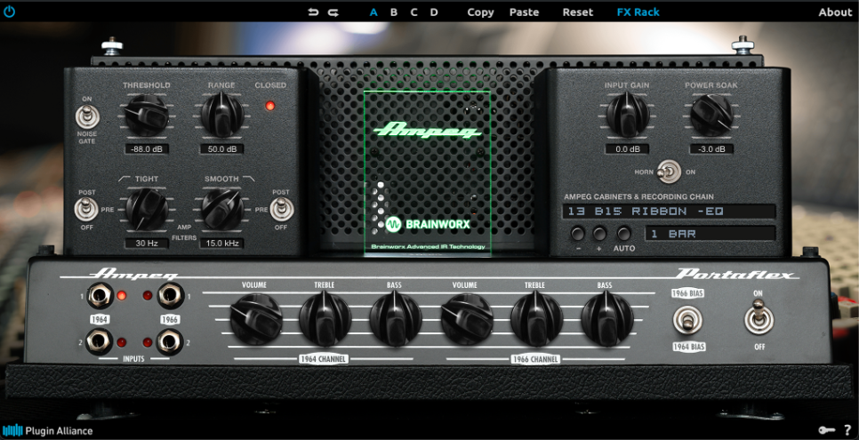Select 1964 input jack 2
The height and width of the screenshot is (440, 859).
(100, 341)
